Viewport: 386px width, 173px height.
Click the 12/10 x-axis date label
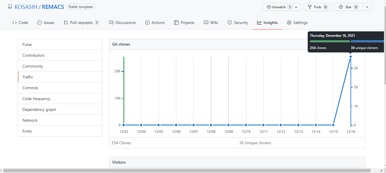pyautogui.click(x=246, y=131)
